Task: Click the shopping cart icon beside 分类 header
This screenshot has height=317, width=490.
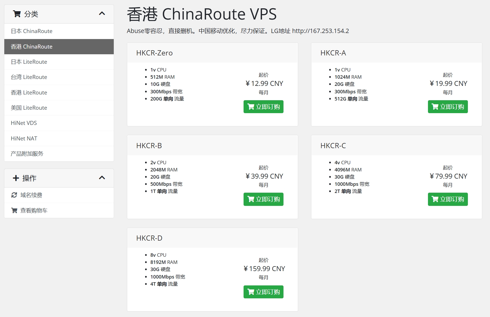Action: (x=17, y=14)
